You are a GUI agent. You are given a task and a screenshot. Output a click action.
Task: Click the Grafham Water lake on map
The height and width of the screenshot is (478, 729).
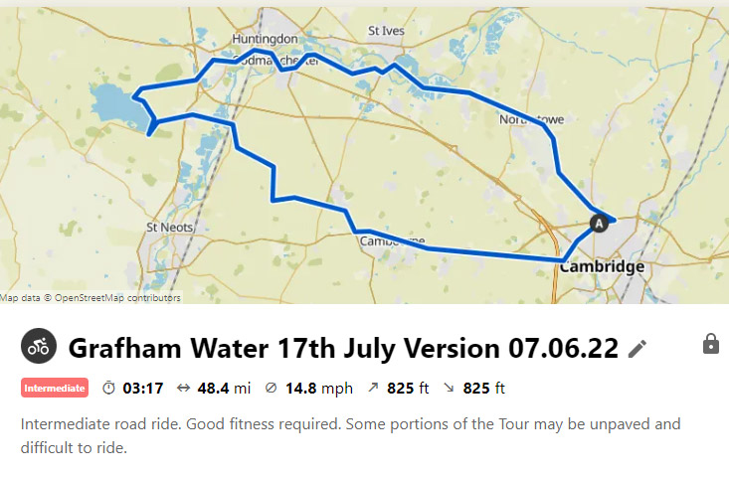116,106
